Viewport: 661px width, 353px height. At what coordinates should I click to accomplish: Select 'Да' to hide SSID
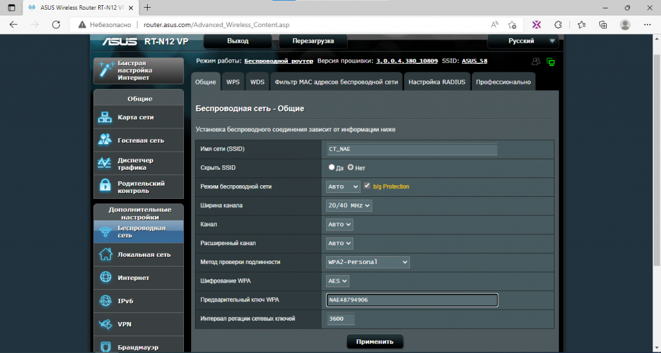pos(331,167)
